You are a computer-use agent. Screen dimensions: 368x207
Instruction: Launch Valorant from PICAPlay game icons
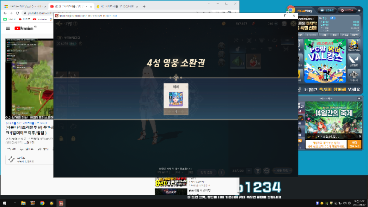click(354, 60)
